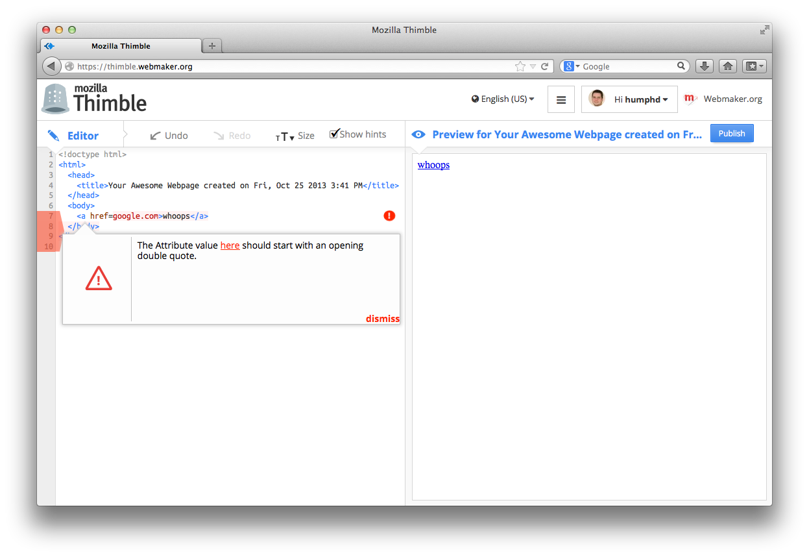809x557 pixels.
Task: Click the browser back arrow button
Action: (51, 66)
